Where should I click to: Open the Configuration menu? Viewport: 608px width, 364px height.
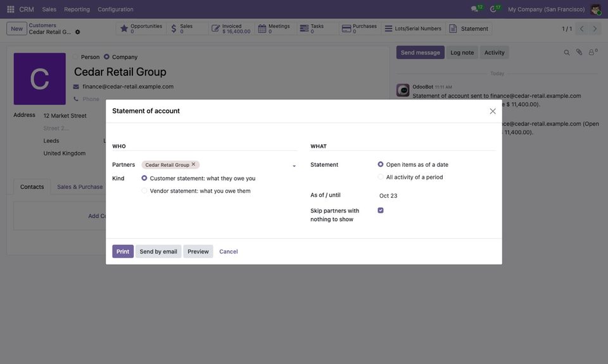pyautogui.click(x=115, y=9)
